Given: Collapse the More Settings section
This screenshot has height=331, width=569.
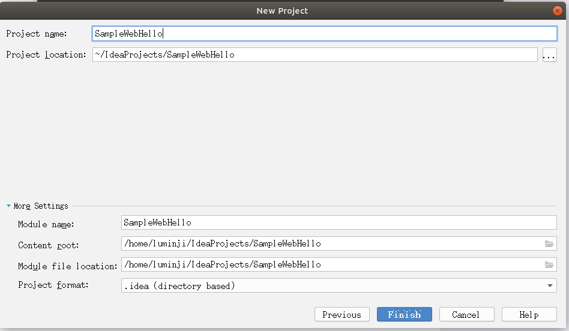Looking at the screenshot, I should click(9, 206).
